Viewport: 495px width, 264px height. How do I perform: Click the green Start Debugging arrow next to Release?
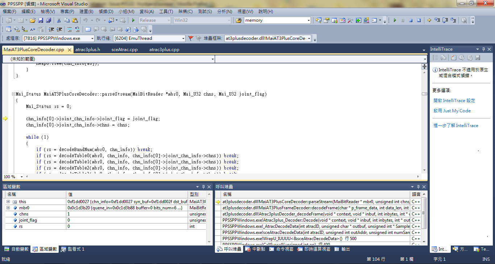[133, 20]
